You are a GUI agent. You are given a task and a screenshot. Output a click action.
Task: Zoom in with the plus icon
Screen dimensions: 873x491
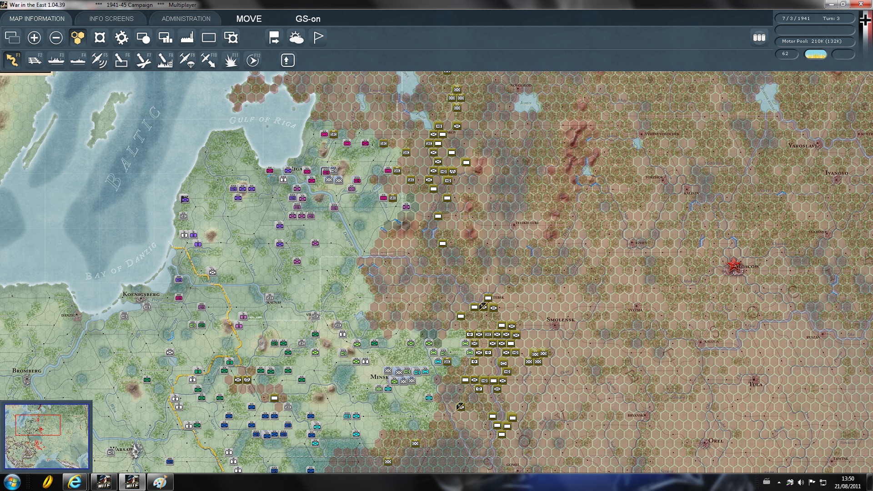pyautogui.click(x=34, y=38)
